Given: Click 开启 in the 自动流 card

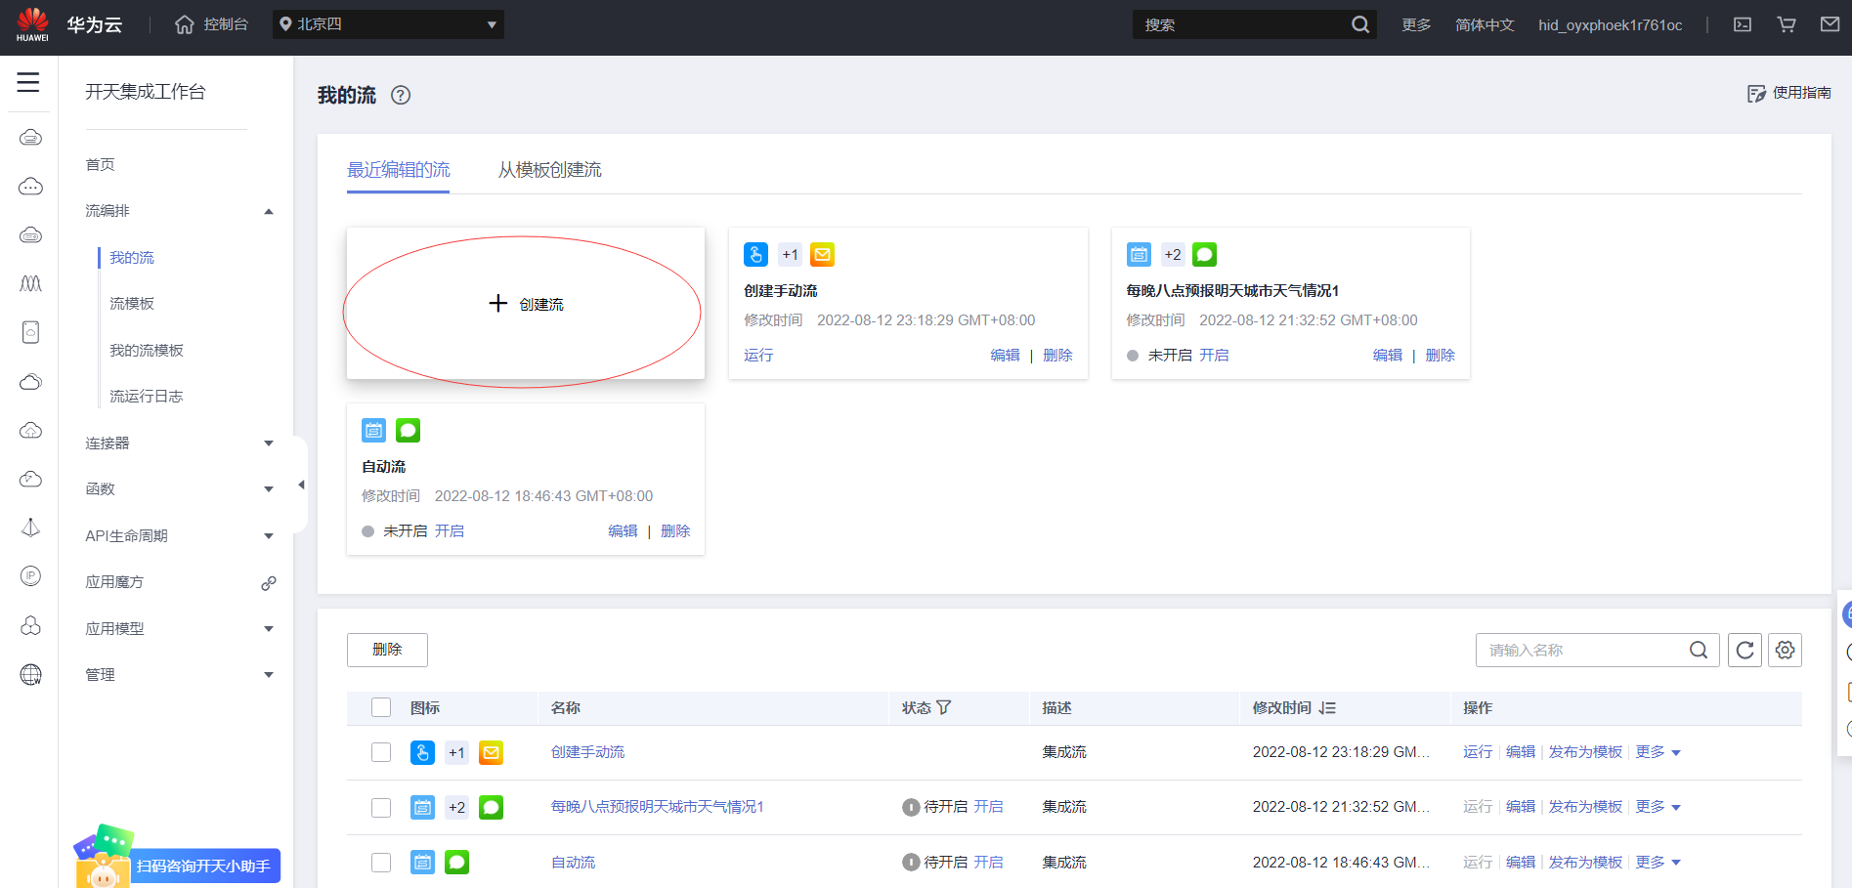Looking at the screenshot, I should pyautogui.click(x=450, y=531).
